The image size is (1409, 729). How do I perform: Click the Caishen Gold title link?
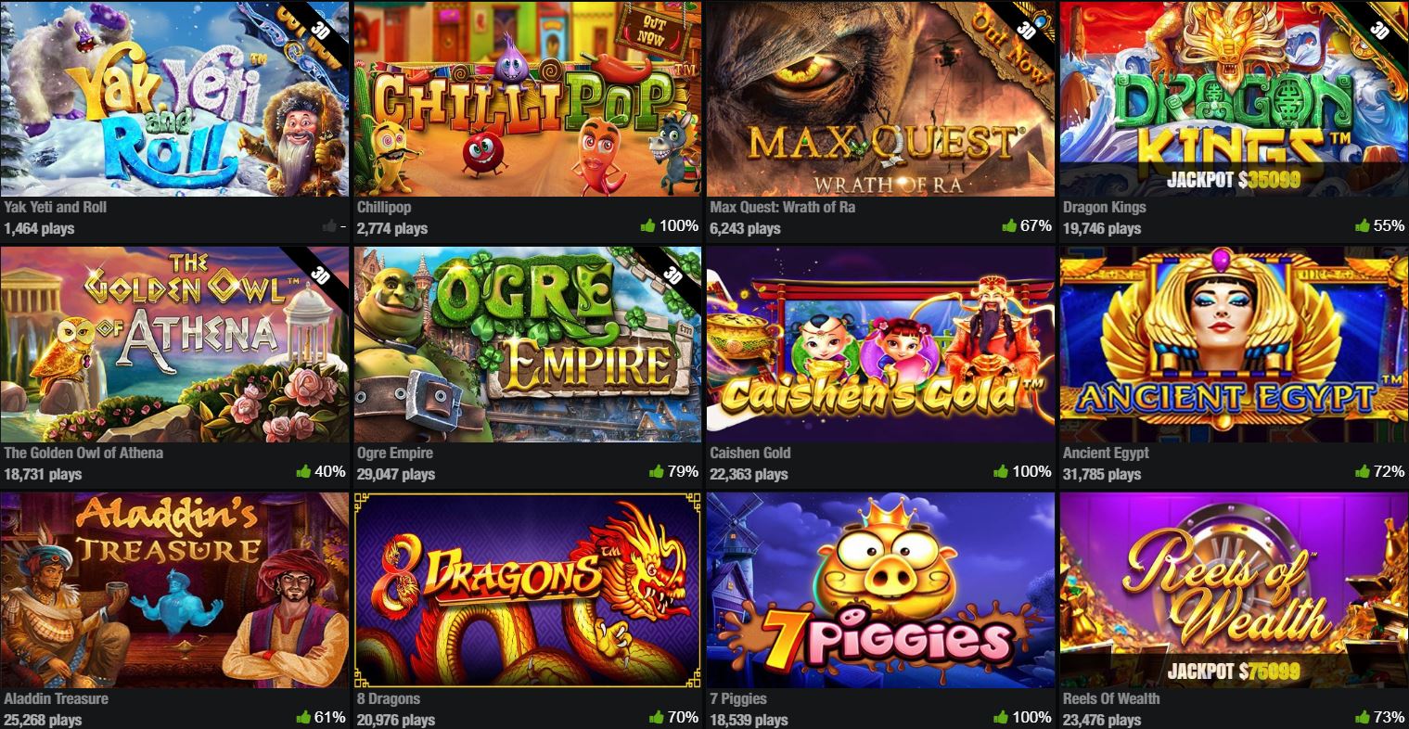[x=749, y=454]
